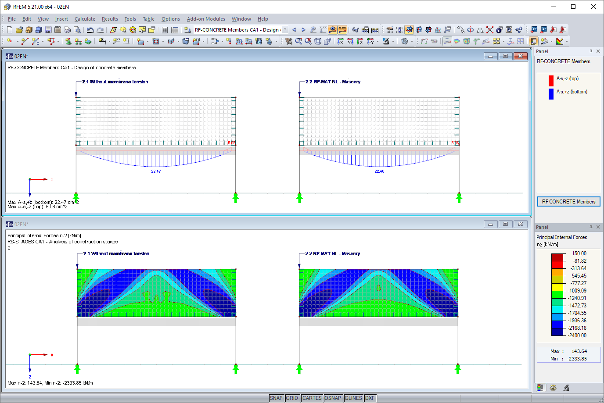Go to the next load case arrow
This screenshot has height=403, width=604.
[303, 30]
